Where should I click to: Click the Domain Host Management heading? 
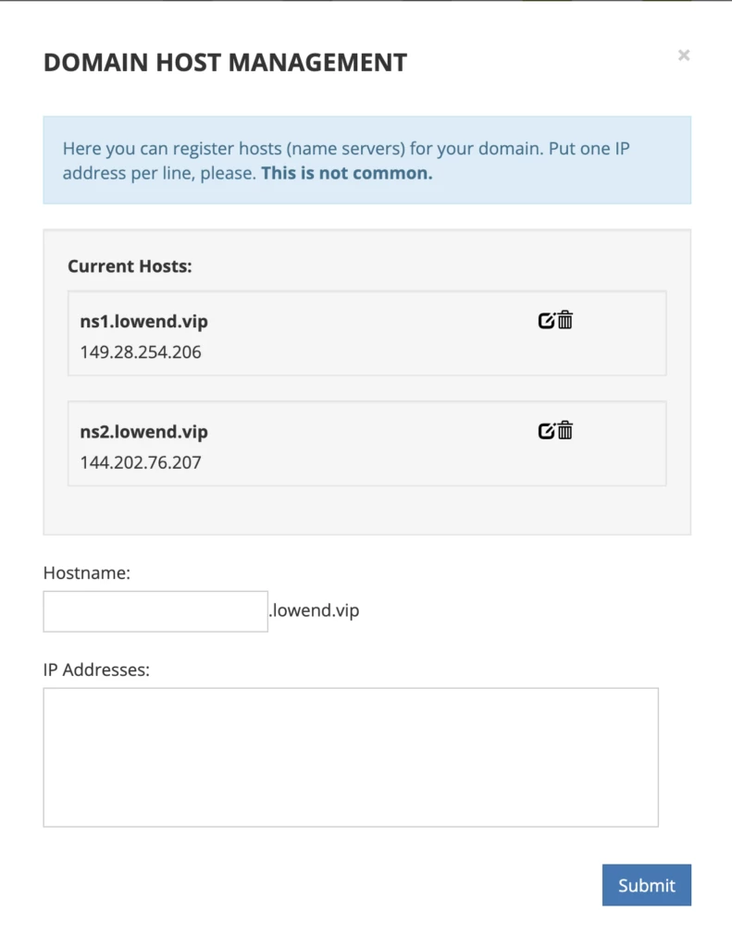coord(225,63)
